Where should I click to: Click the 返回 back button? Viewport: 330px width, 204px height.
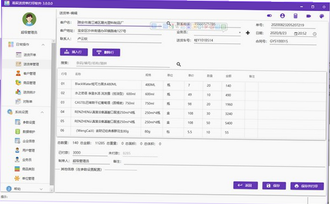click(x=245, y=185)
